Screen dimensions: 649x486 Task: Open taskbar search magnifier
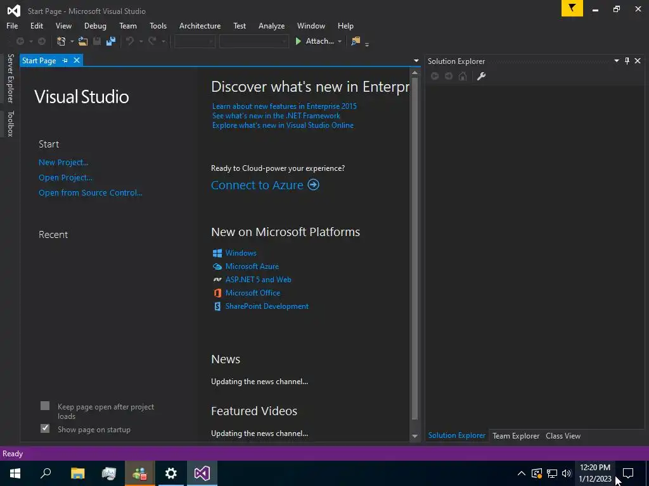tap(46, 473)
